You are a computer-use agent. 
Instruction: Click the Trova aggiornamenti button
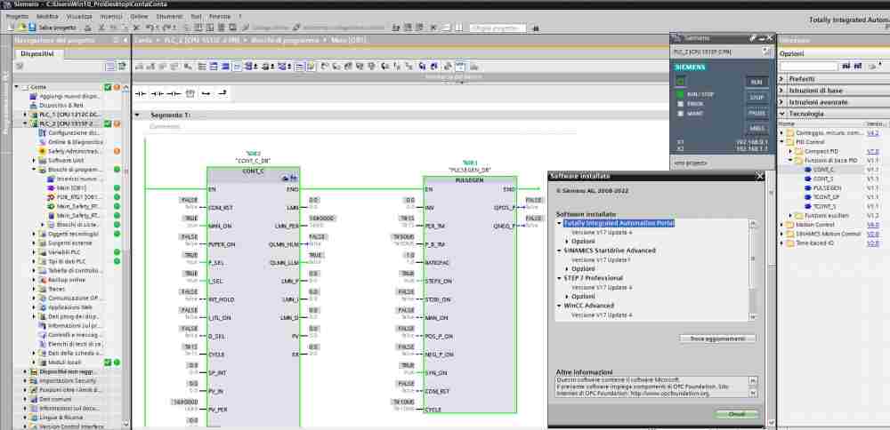pos(716,338)
